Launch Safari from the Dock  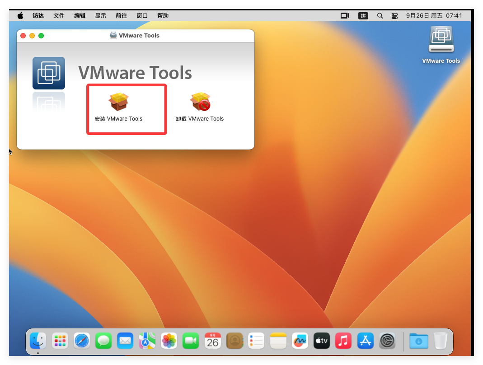coord(82,341)
